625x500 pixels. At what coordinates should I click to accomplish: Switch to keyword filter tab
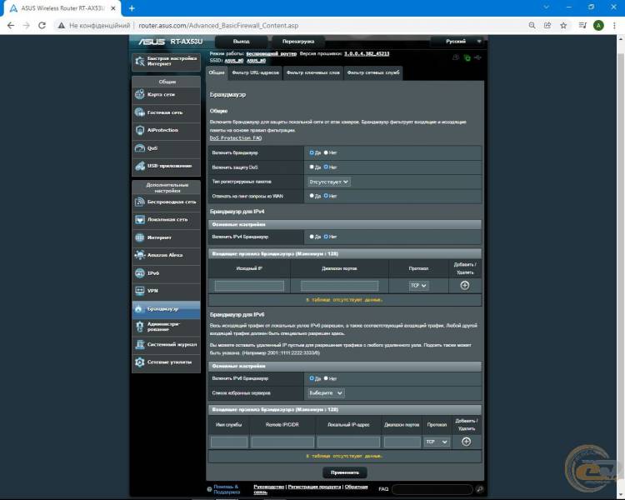coord(313,73)
